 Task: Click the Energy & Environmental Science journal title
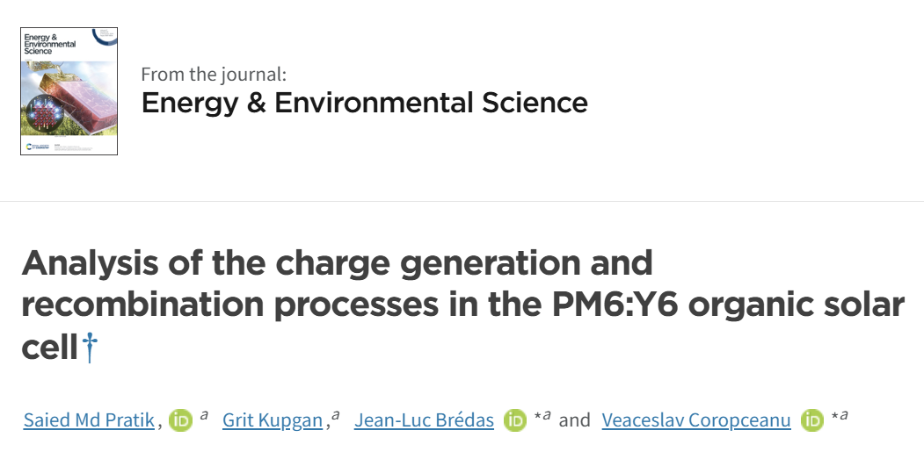coord(364,103)
